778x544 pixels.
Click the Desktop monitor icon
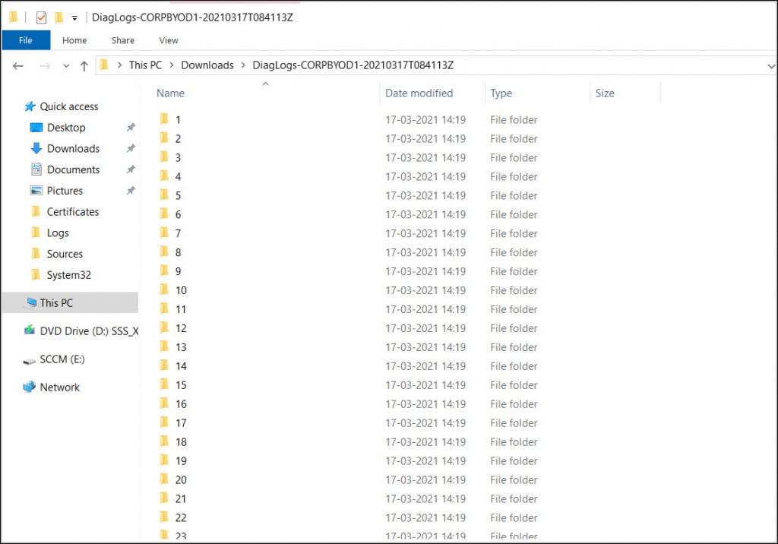(x=36, y=128)
